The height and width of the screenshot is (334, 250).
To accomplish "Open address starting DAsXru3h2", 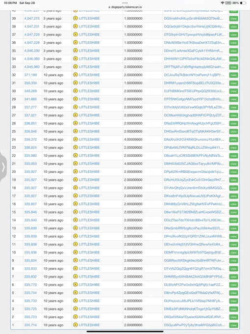I will click(194, 139).
